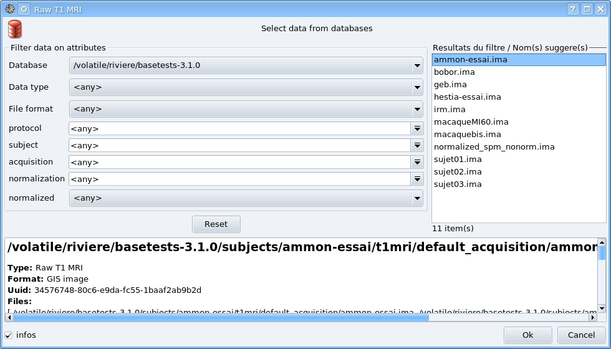Open the Database dropdown
This screenshot has height=349, width=611.
click(246, 65)
